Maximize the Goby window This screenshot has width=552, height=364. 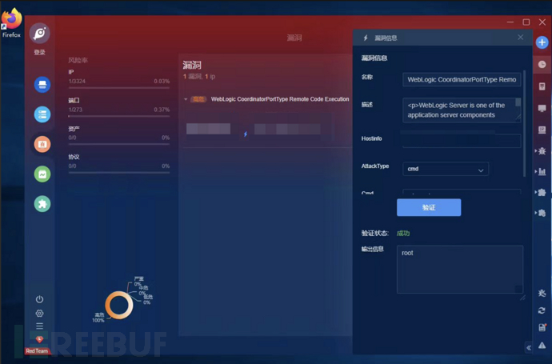pyautogui.click(x=526, y=22)
